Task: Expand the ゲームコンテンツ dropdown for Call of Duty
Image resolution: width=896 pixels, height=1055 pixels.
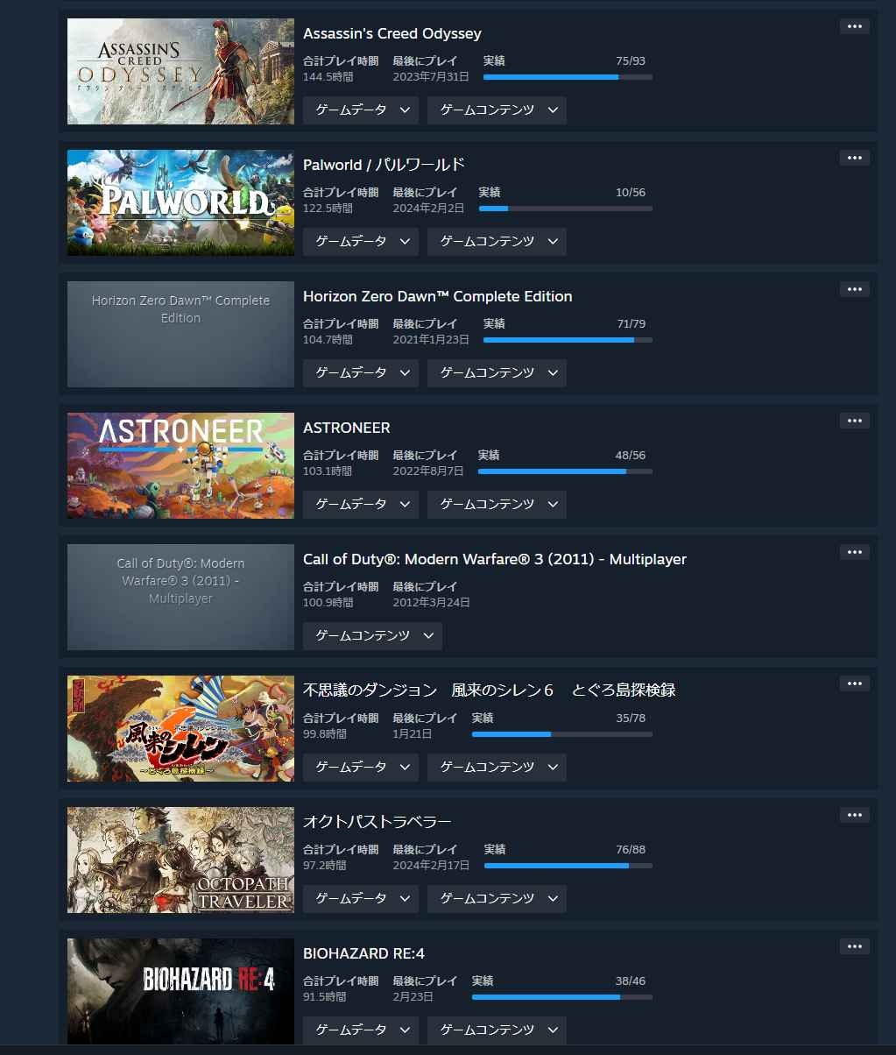Action: tap(372, 636)
